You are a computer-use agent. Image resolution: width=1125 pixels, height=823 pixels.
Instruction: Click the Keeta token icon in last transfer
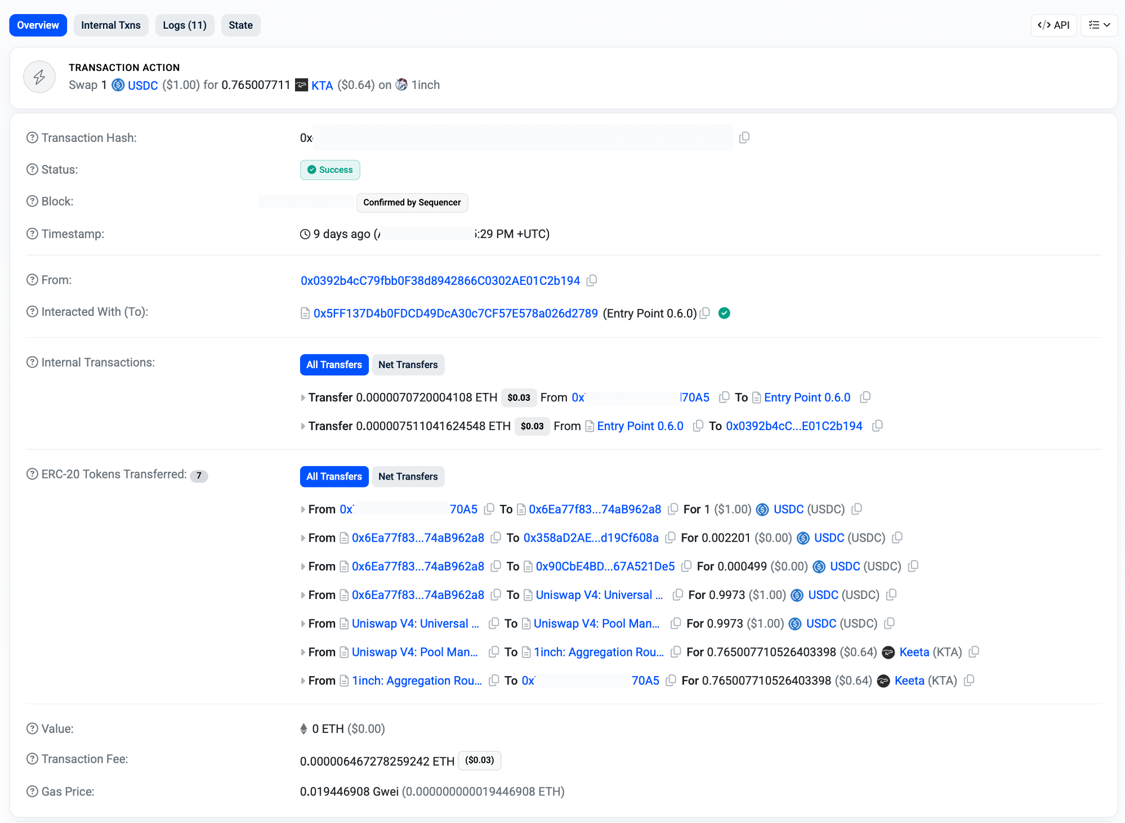(883, 681)
